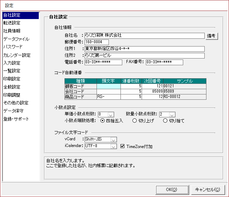The image size is (229, 197).
Task: Expand vCard encoding dropdown
Action: point(113,140)
